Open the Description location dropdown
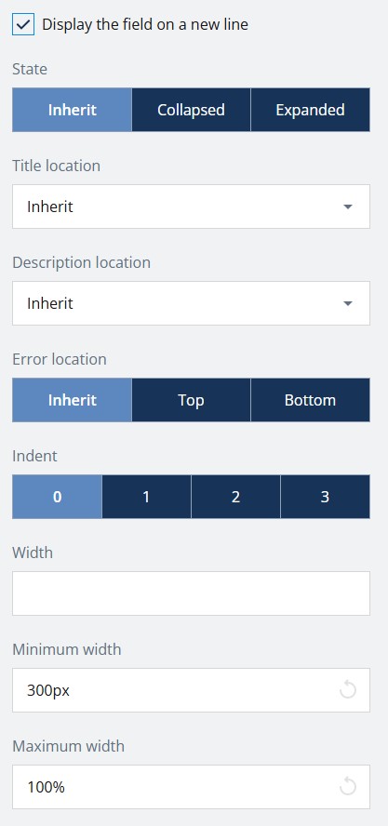The image size is (388, 826). click(191, 303)
